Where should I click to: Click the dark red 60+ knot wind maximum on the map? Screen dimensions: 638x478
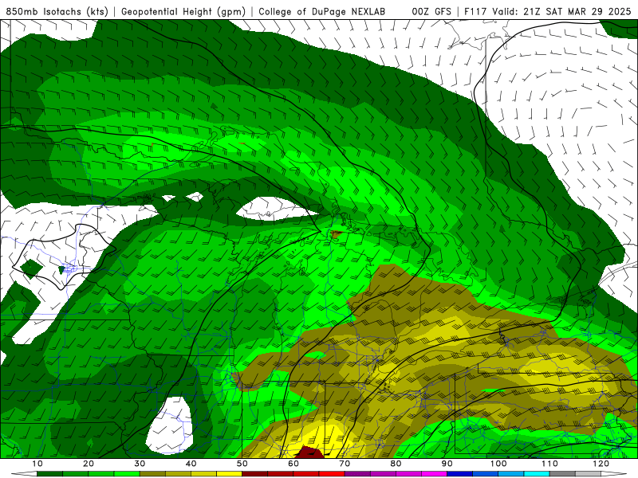click(308, 452)
